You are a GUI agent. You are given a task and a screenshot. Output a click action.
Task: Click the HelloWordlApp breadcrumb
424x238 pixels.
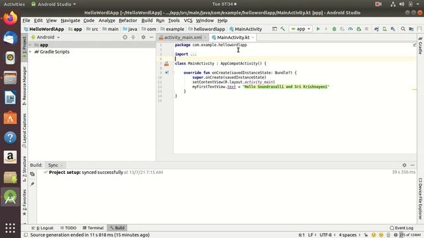point(44,29)
